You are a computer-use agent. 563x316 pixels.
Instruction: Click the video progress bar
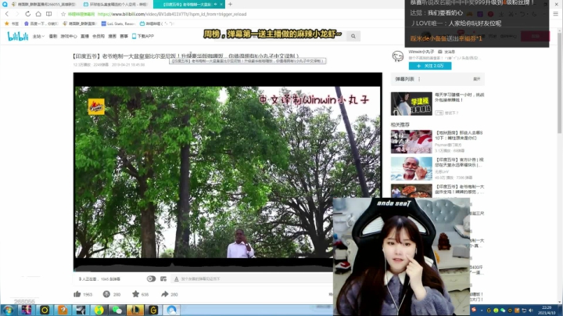coord(203,270)
